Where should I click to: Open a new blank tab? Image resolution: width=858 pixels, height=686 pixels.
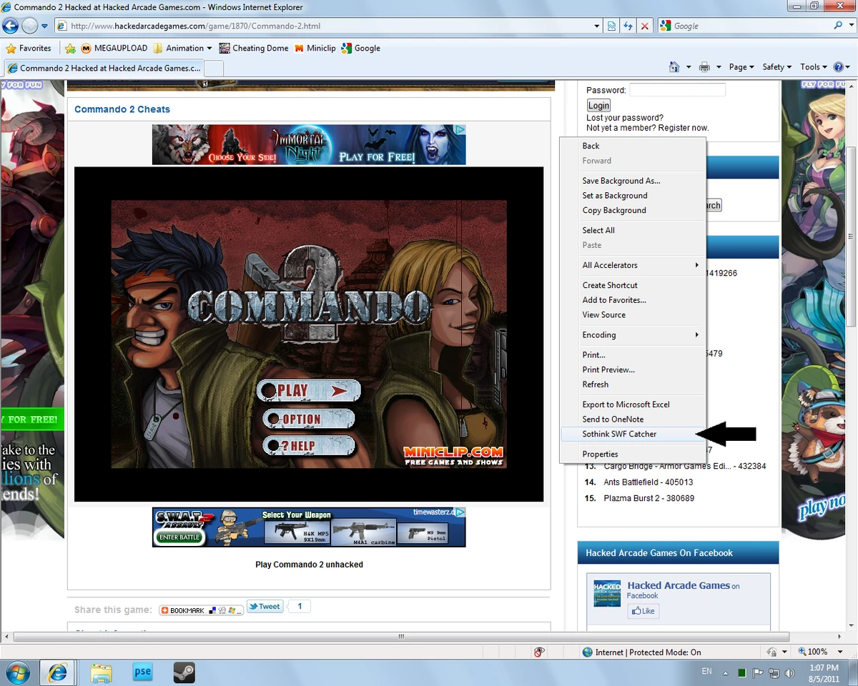[x=214, y=68]
